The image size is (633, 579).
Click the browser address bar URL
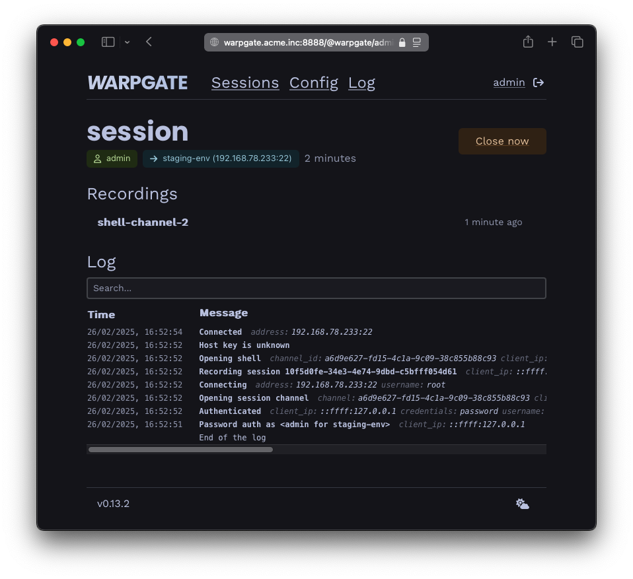click(x=309, y=42)
